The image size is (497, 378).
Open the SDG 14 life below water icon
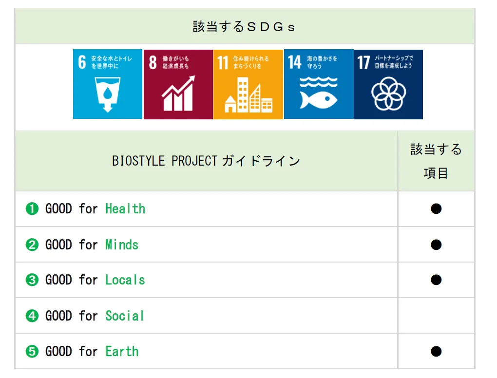click(x=319, y=84)
